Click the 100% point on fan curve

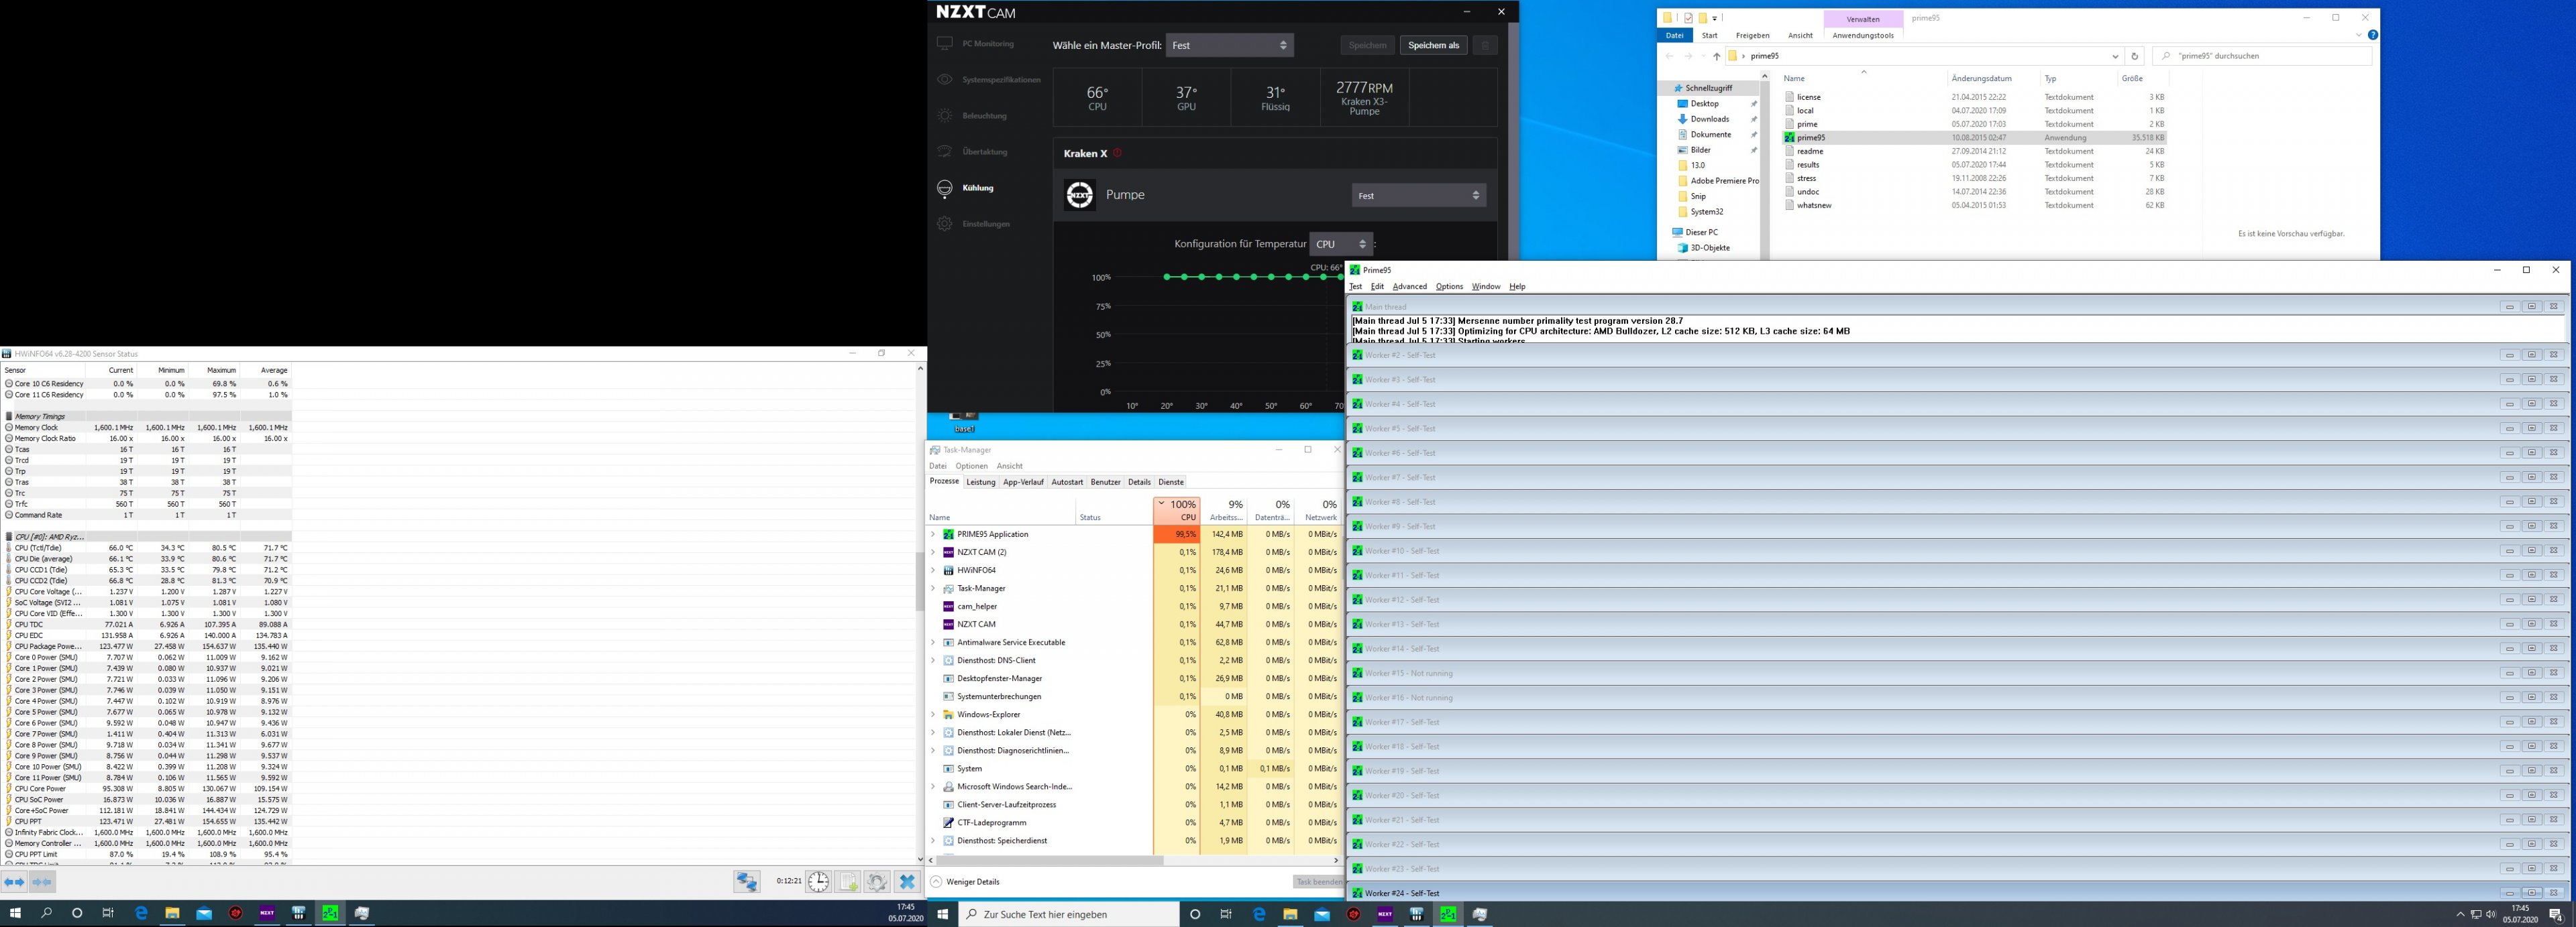(1167, 277)
